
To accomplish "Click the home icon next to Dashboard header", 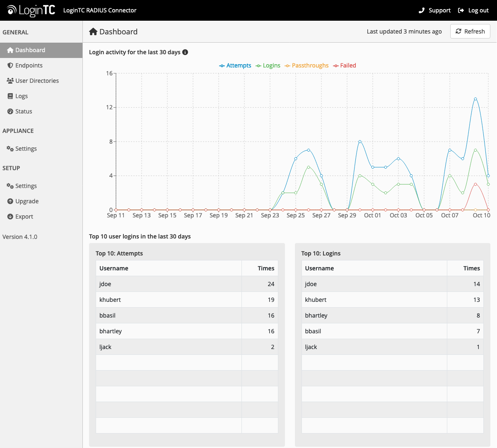I will 93,31.
